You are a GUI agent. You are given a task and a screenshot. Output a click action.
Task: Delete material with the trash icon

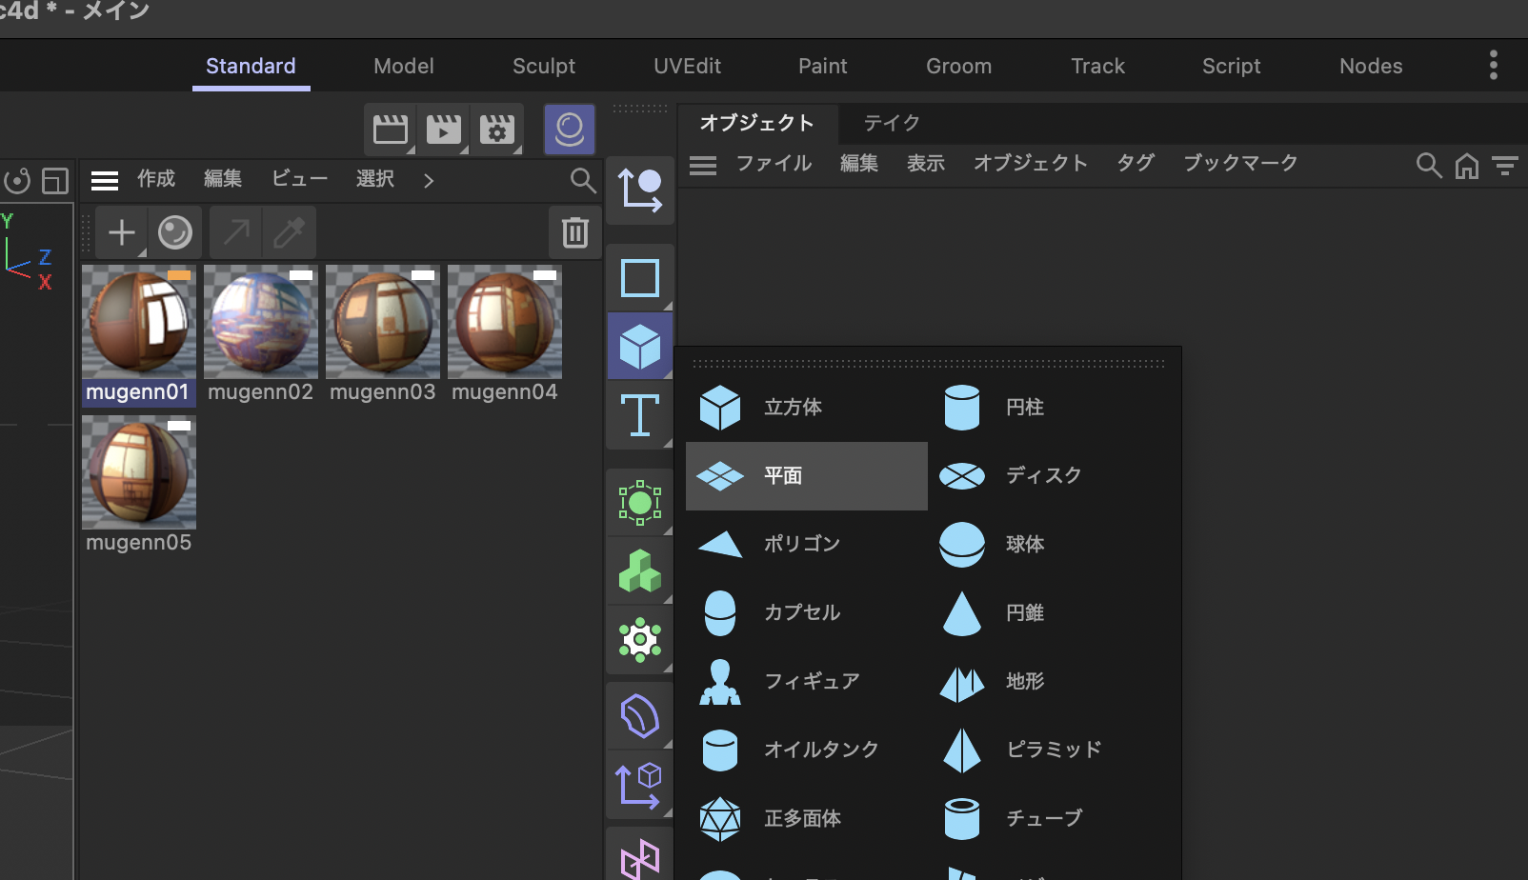click(574, 232)
